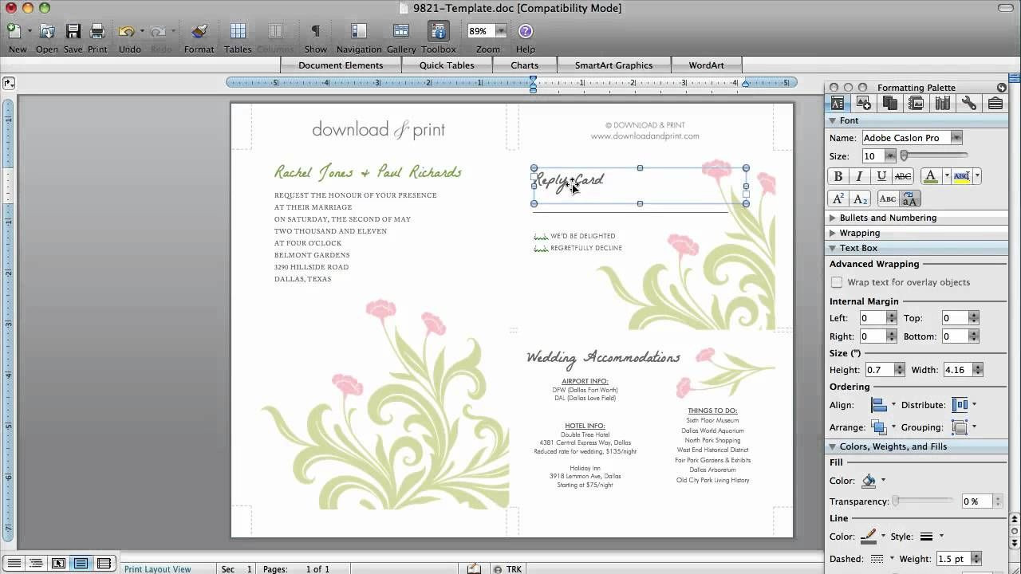The height and width of the screenshot is (574, 1021).
Task: Apply superscript formatting
Action: coord(838,199)
